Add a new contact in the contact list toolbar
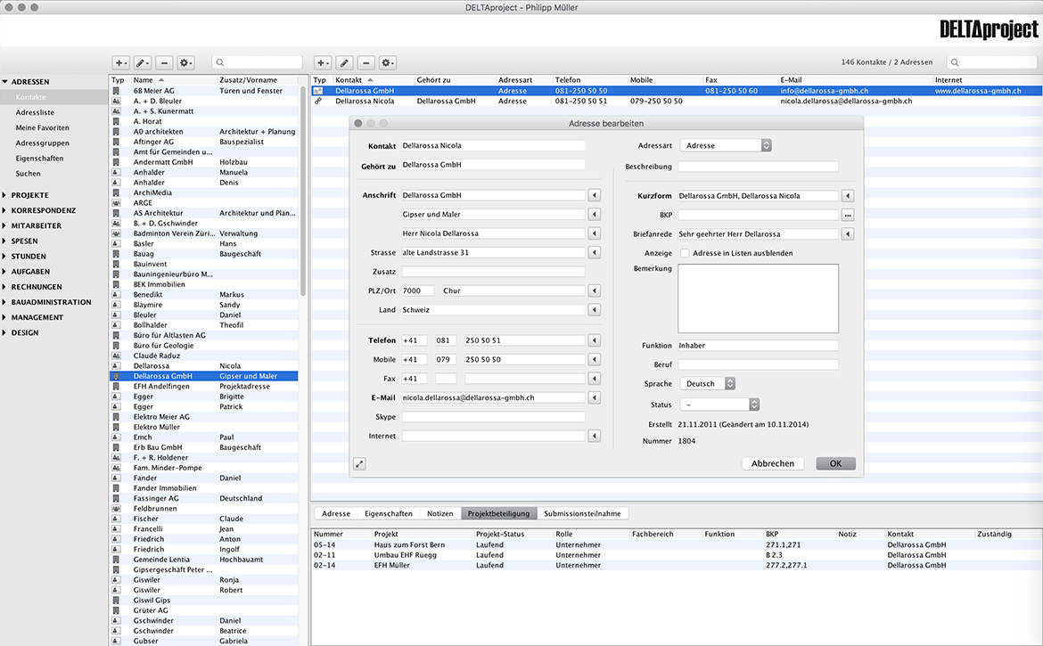 [x=120, y=62]
